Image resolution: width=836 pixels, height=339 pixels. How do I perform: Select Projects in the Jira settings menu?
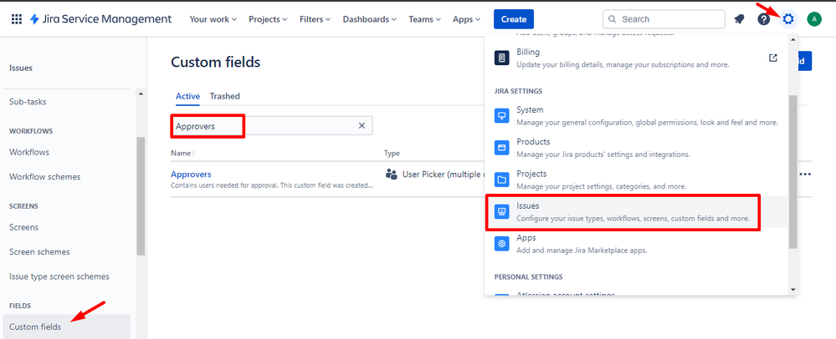pyautogui.click(x=637, y=180)
